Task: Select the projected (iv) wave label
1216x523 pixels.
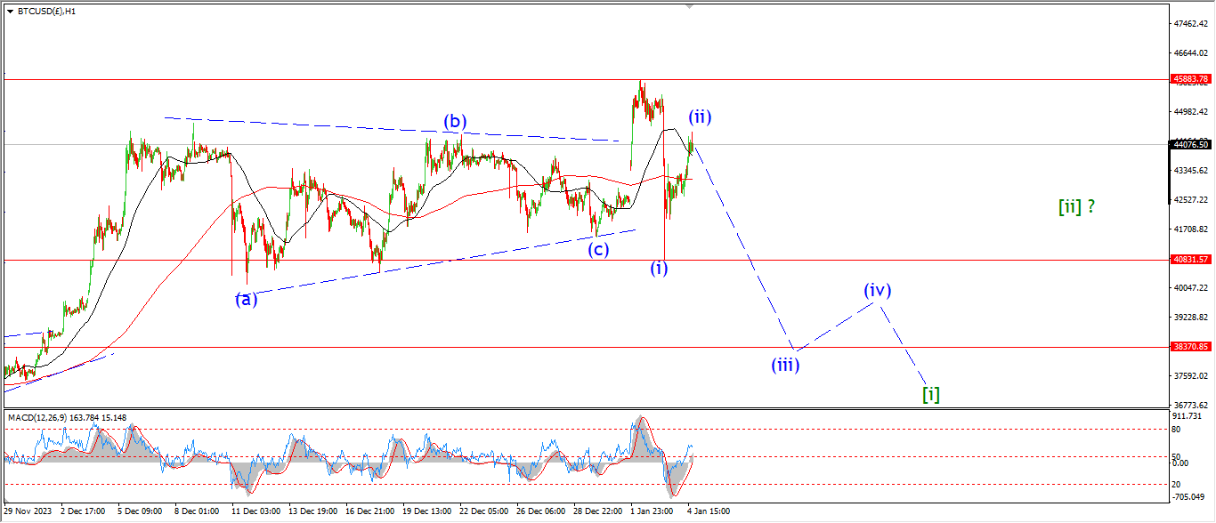Action: click(877, 289)
